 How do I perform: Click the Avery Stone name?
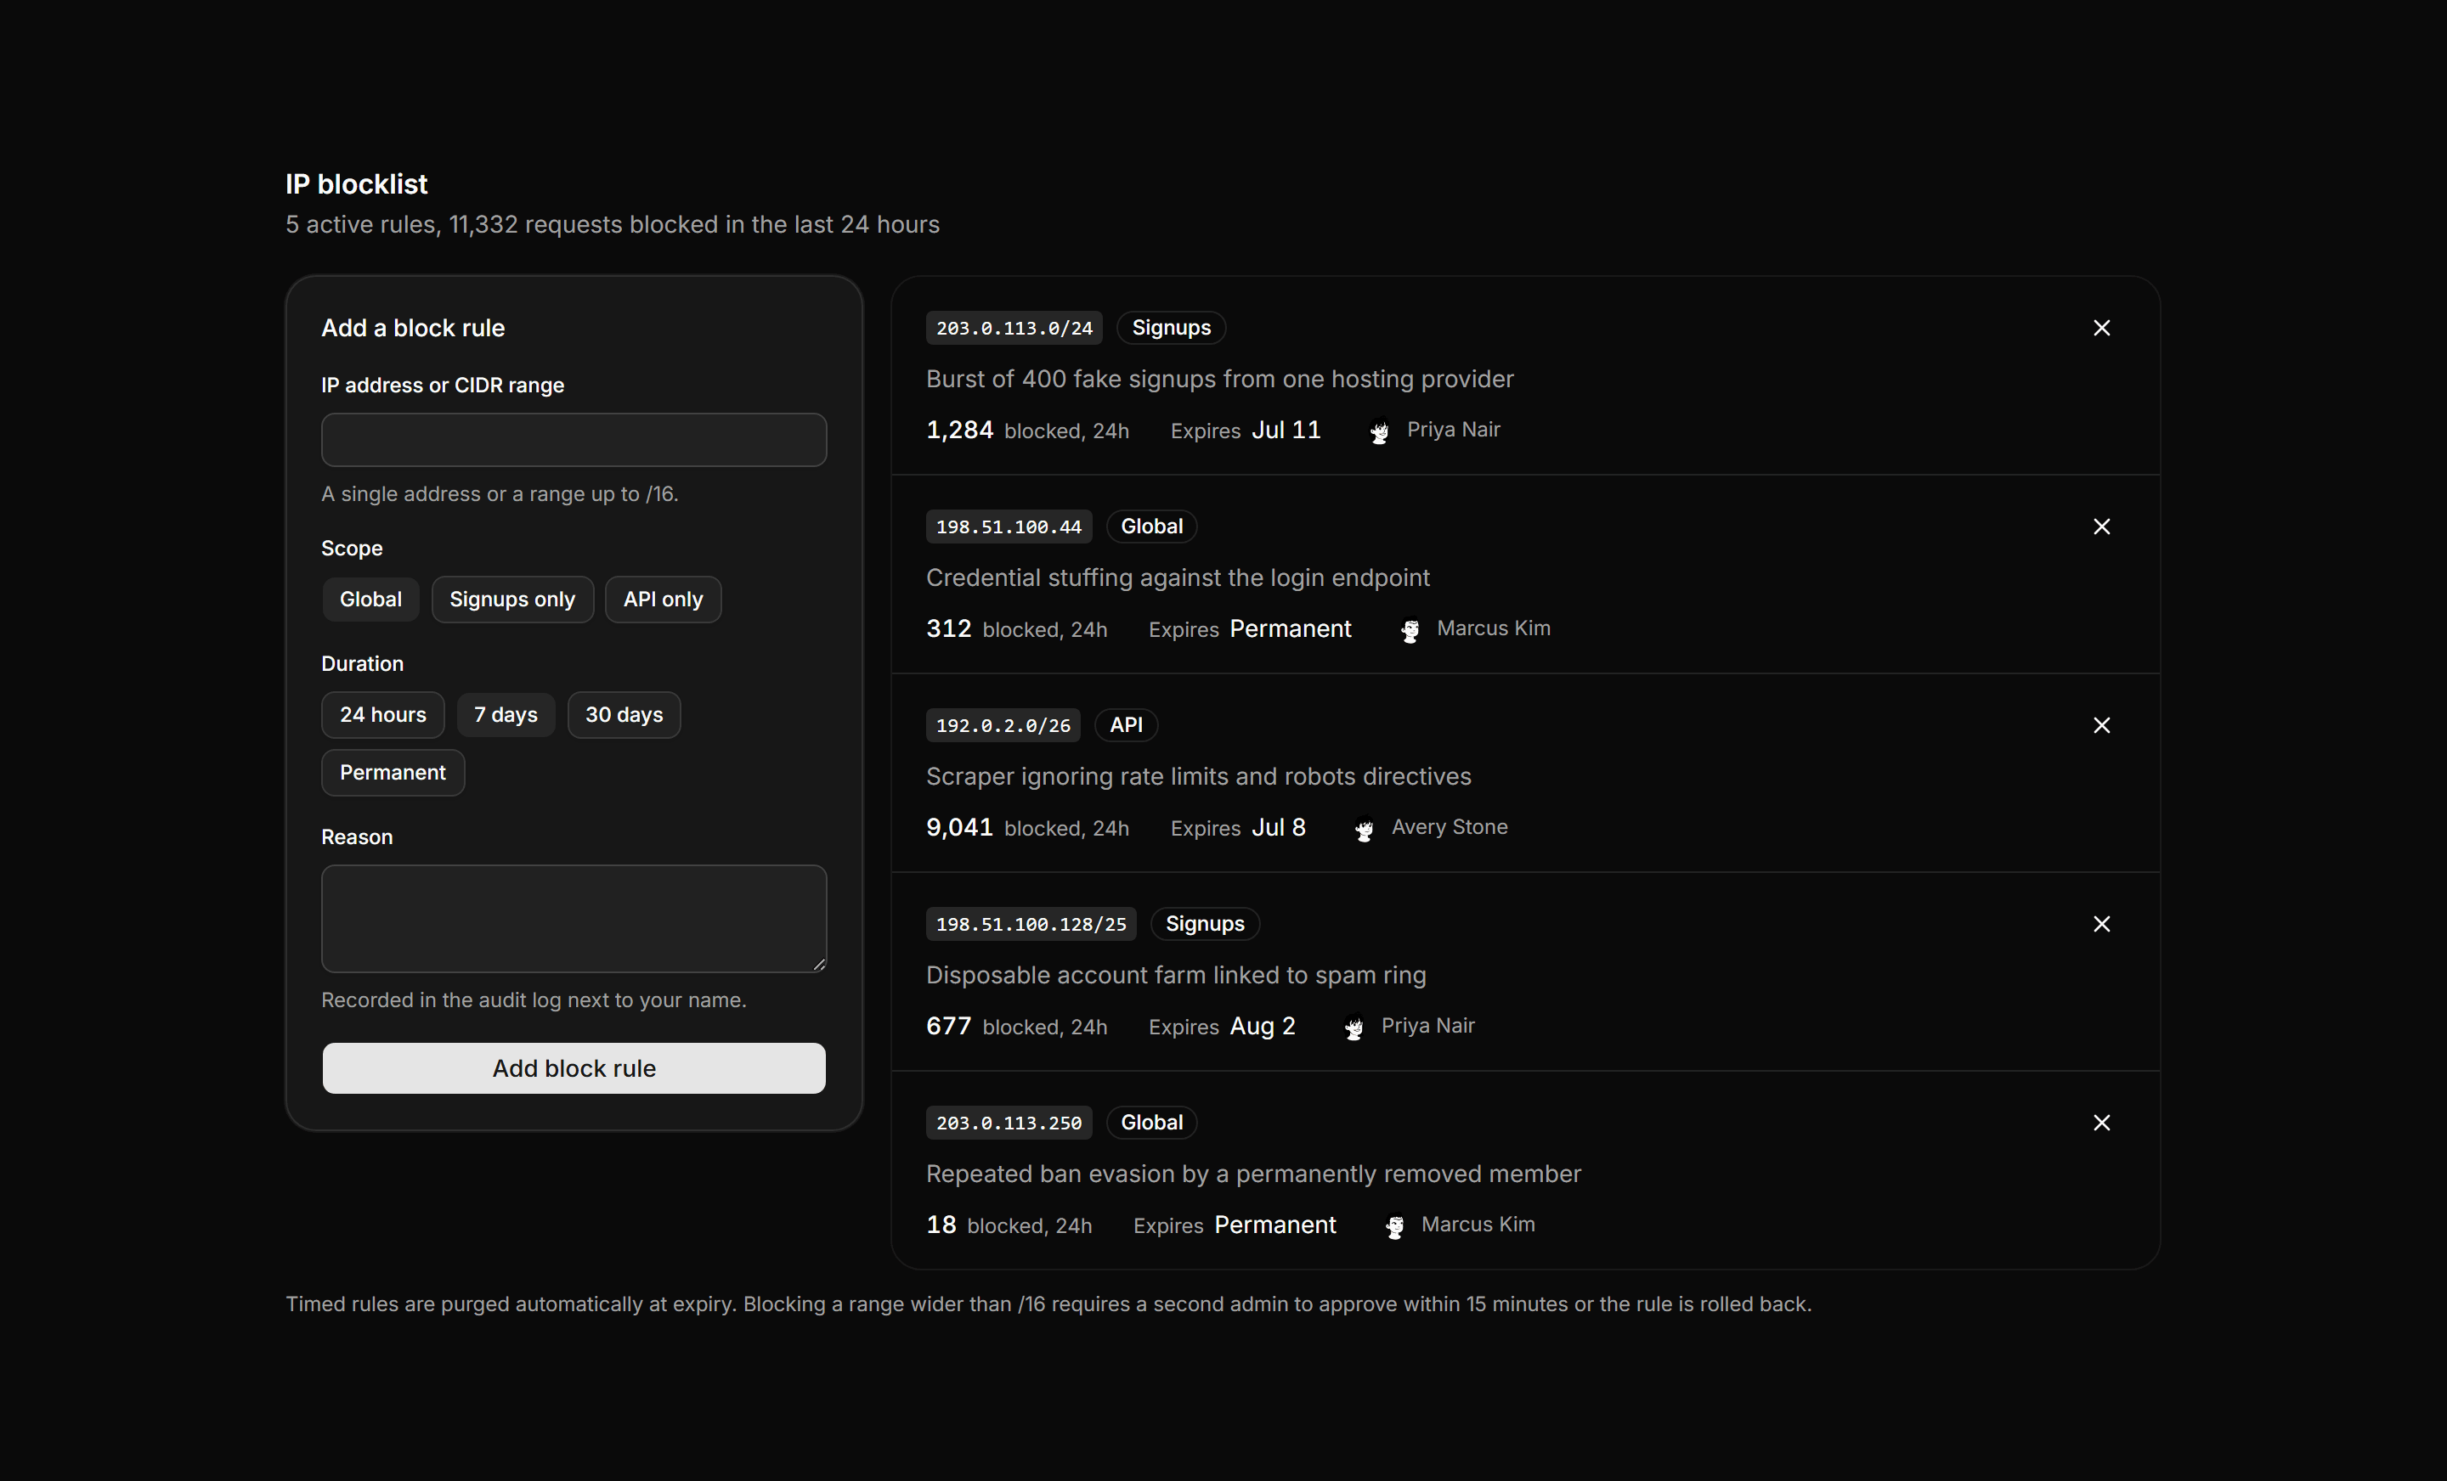point(1449,827)
